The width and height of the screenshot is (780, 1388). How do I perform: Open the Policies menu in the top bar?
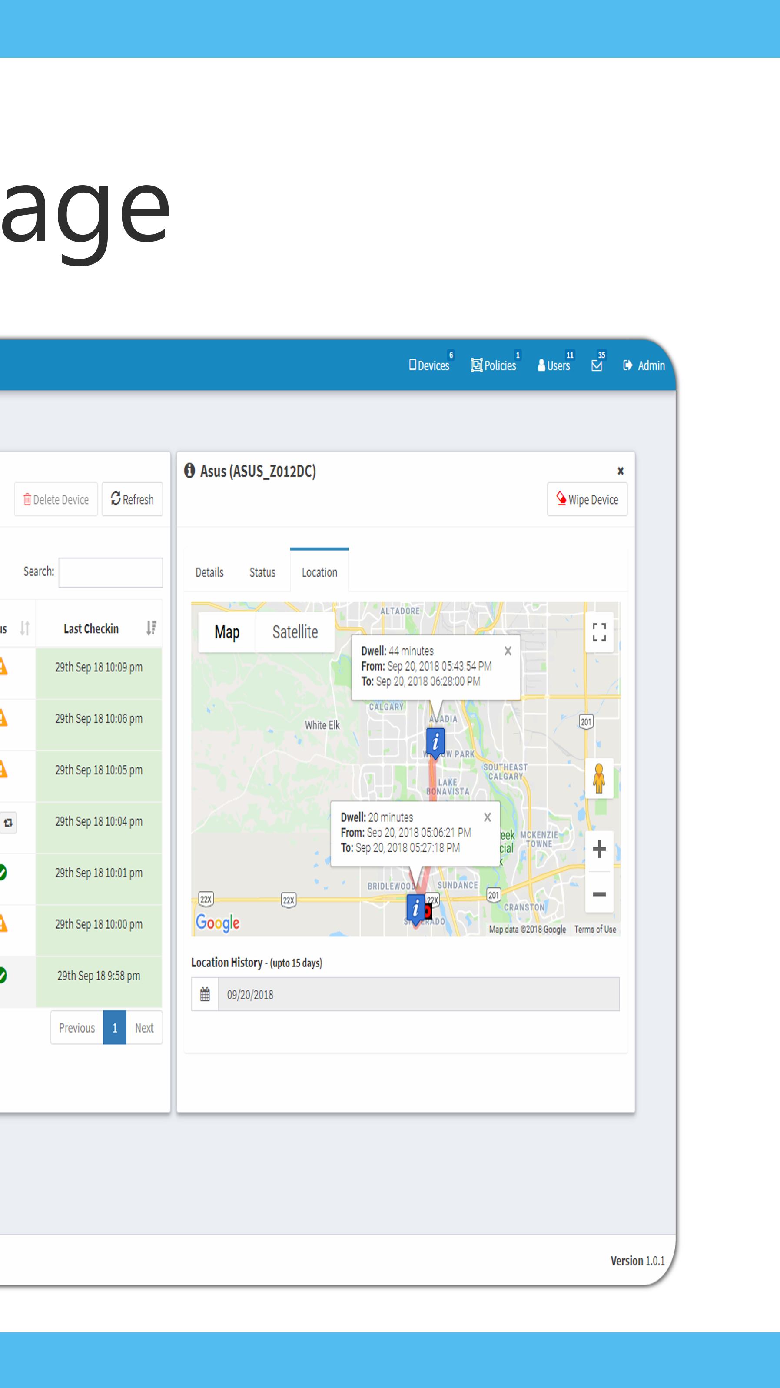pos(494,365)
